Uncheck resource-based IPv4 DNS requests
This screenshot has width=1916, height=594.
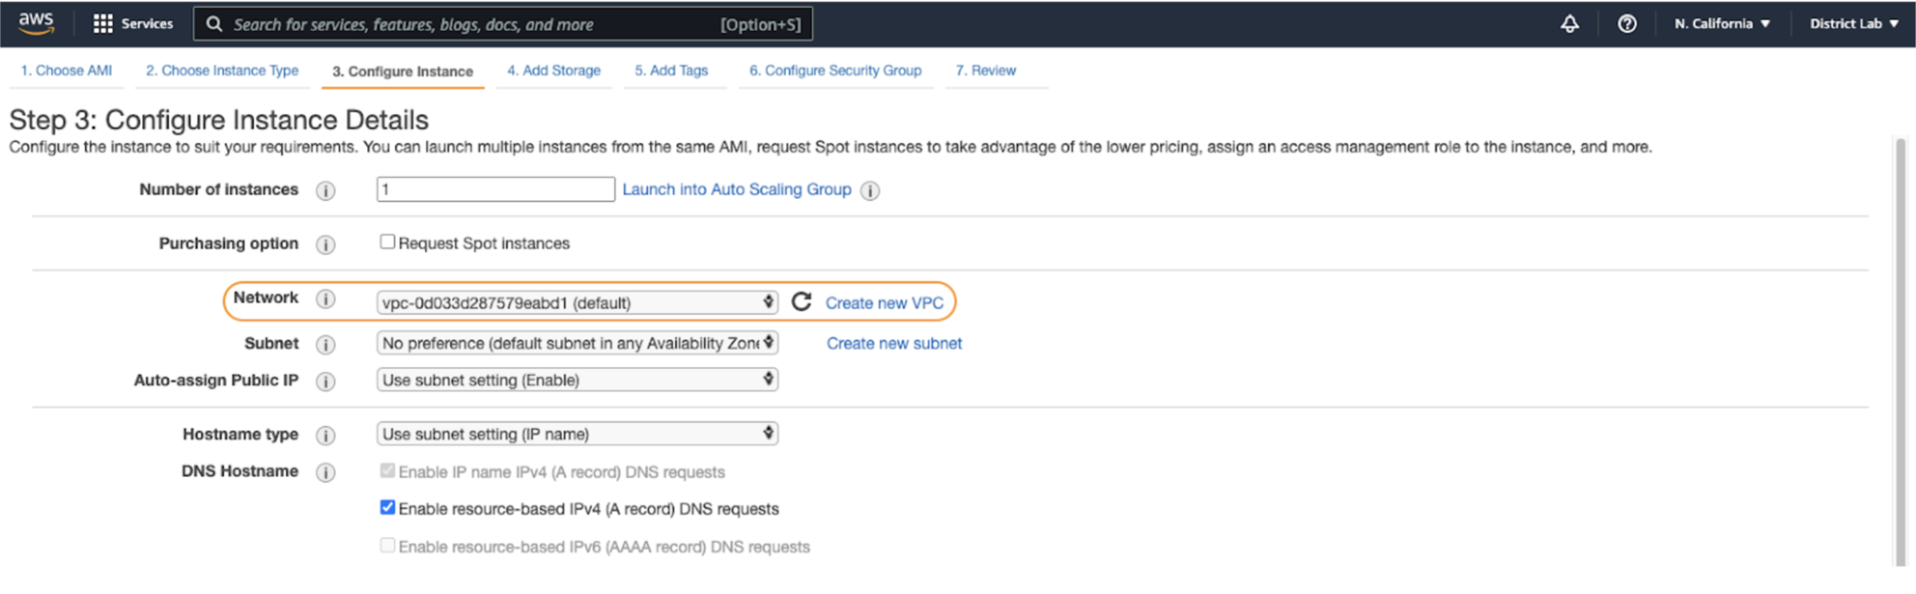(388, 508)
